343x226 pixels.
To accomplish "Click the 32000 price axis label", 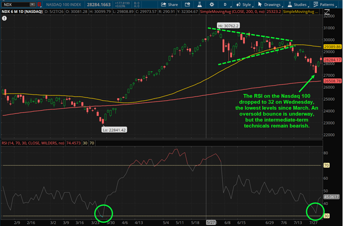I will 329,16.
